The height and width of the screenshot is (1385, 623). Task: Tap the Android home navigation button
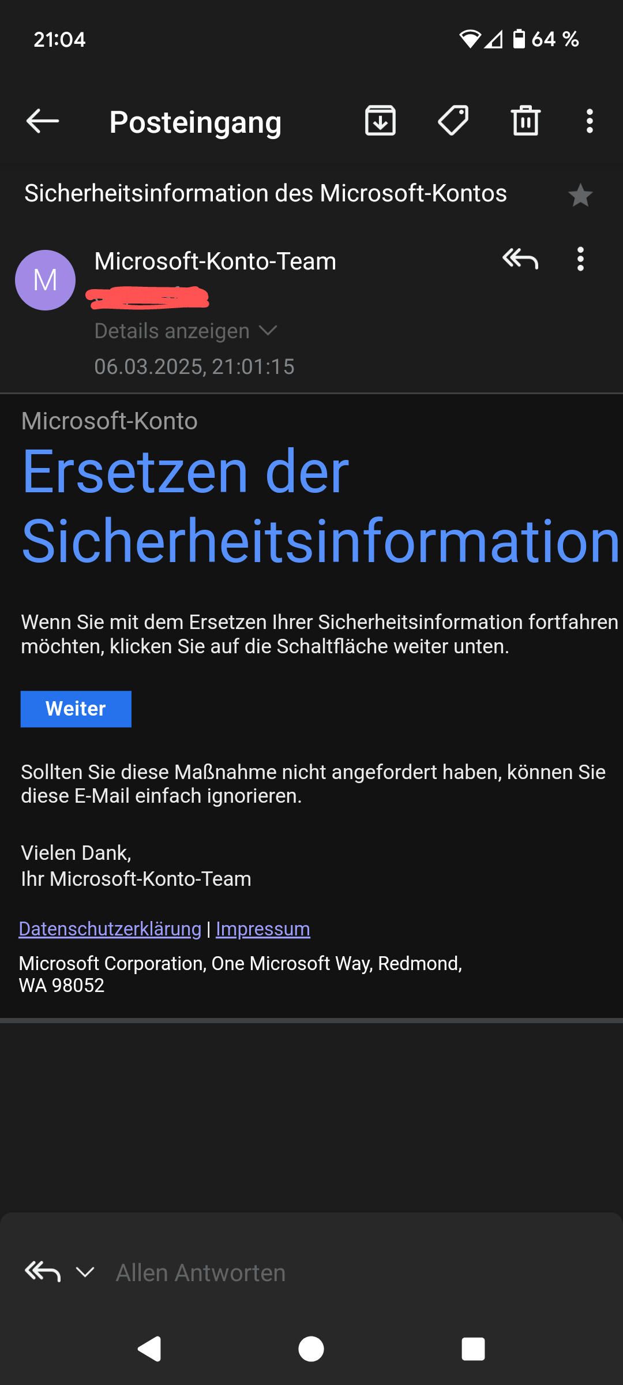[311, 1349]
